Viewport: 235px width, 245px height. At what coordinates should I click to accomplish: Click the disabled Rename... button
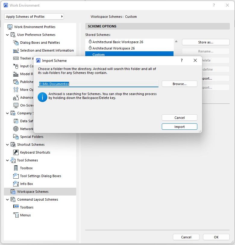(x=206, y=51)
